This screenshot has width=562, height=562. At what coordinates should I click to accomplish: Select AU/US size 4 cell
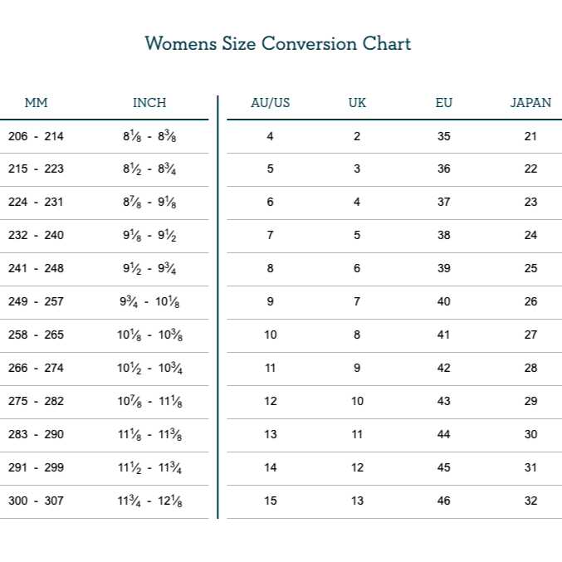[x=270, y=136]
